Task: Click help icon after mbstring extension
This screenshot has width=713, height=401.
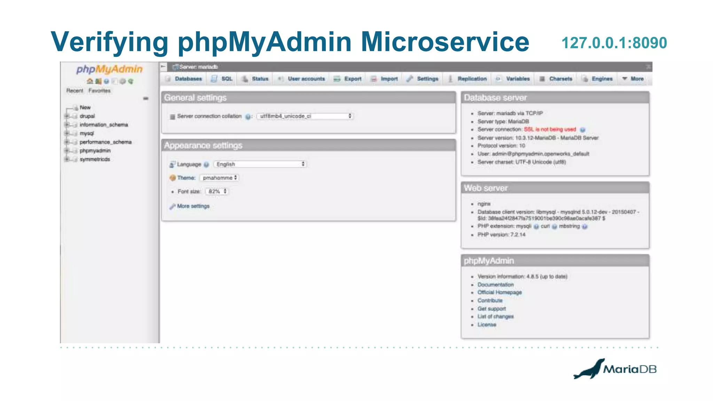Action: click(585, 227)
